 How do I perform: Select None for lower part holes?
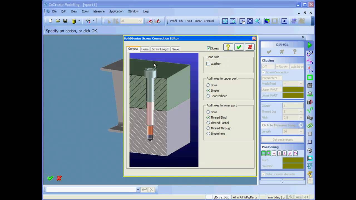coord(208,112)
